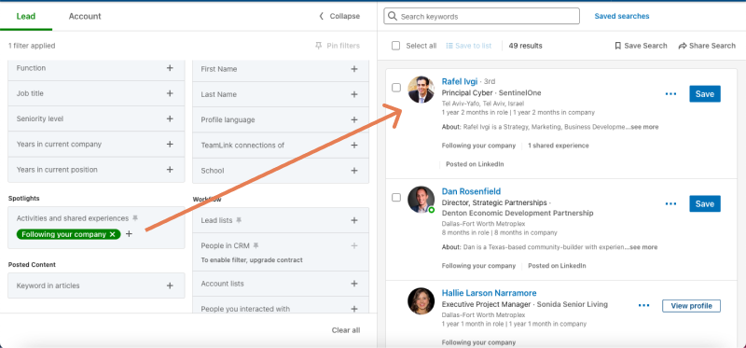Tick the Select all checkbox
Image resolution: width=746 pixels, height=348 pixels.
(395, 46)
